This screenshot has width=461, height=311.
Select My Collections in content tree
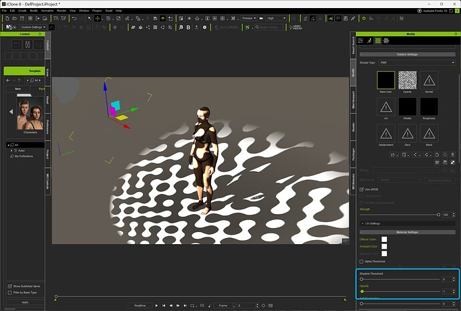tap(24, 157)
